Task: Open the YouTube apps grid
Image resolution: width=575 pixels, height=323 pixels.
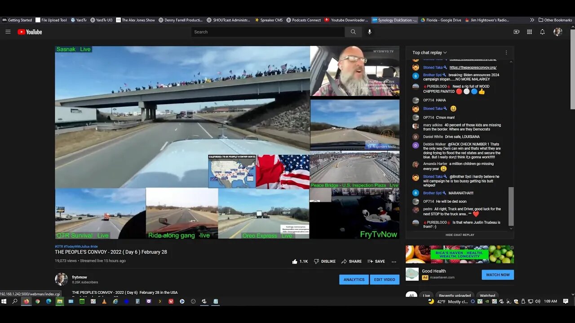Action: (x=529, y=32)
